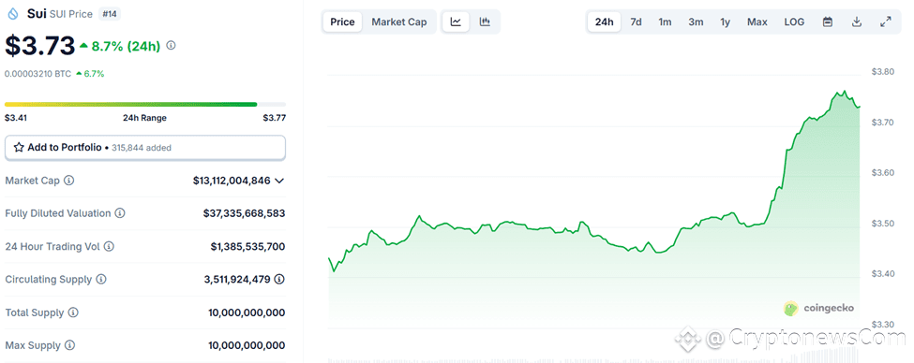Show Fully Diluted Valuation info icon
Viewport: 914px width, 363px height.
point(119,213)
